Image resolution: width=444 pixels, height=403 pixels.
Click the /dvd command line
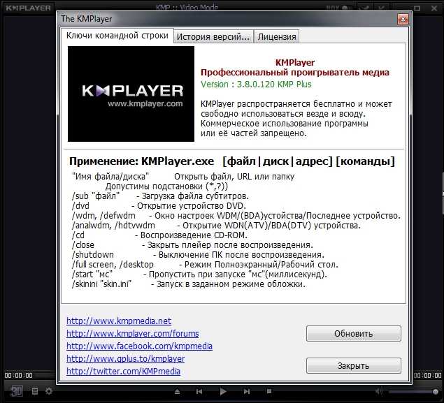(159, 206)
